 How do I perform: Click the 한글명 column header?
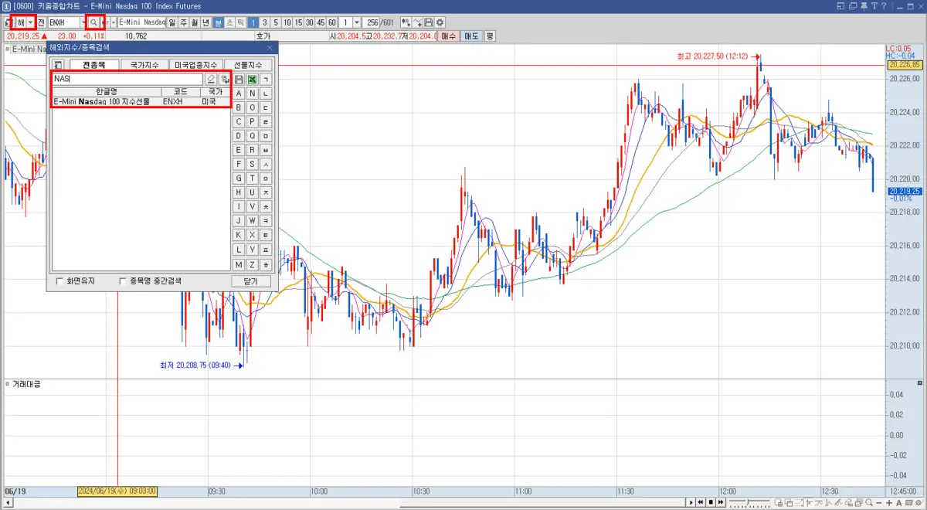(x=107, y=91)
